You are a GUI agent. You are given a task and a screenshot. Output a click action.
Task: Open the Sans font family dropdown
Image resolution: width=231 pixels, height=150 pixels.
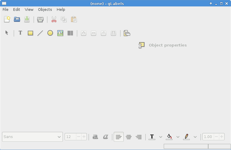coord(32,137)
